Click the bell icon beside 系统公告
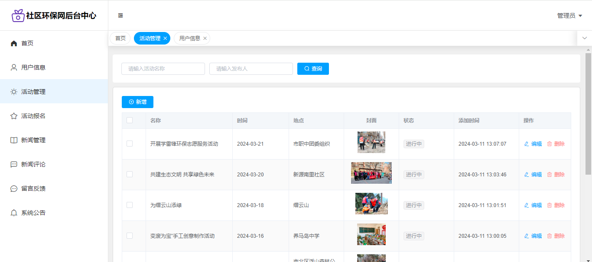592x262 pixels. (x=14, y=213)
